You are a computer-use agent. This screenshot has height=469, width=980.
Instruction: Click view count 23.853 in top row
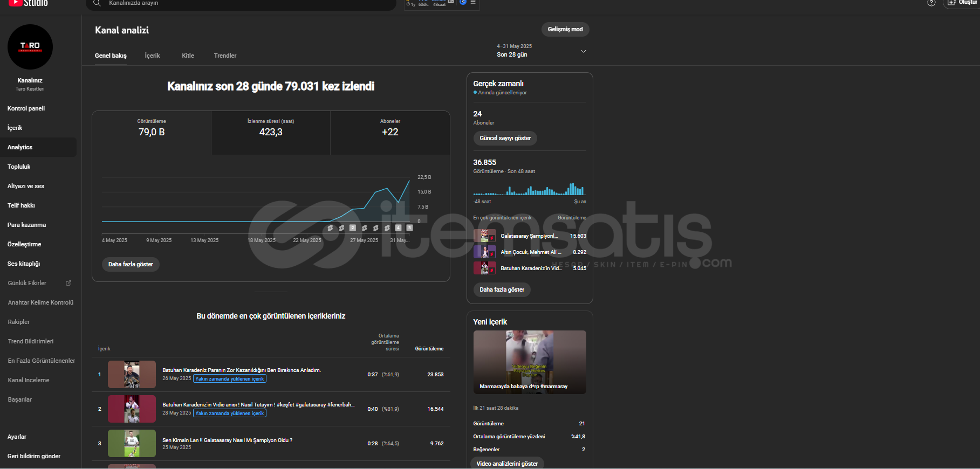click(435, 374)
